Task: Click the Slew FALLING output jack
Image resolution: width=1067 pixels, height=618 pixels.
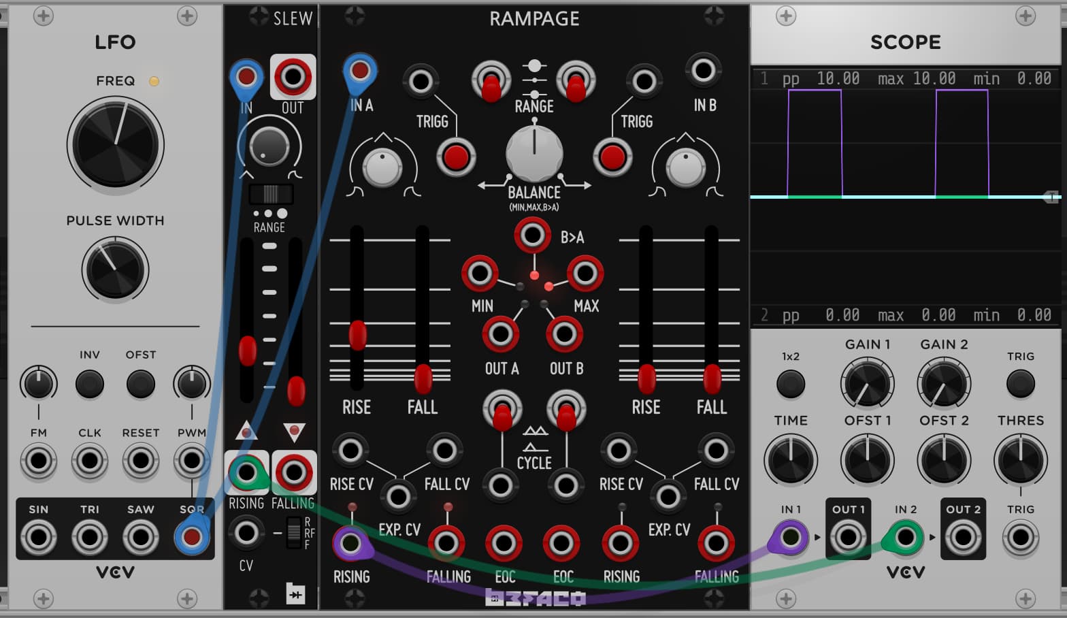Action: tap(294, 472)
